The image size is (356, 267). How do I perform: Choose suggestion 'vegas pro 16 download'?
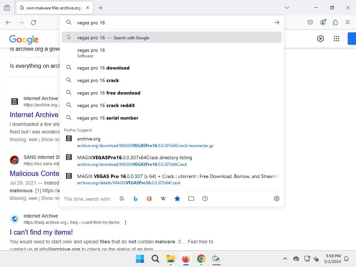click(172, 68)
